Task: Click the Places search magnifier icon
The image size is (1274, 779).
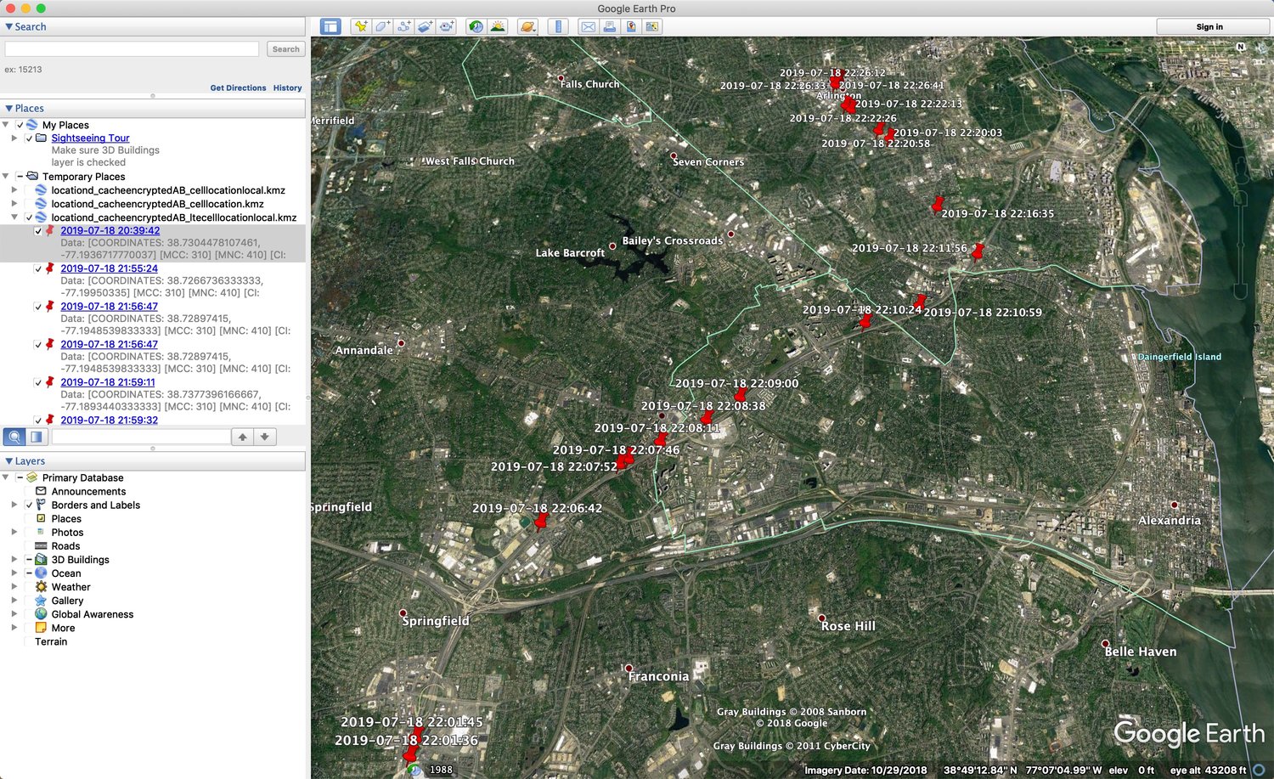Action: pyautogui.click(x=14, y=437)
